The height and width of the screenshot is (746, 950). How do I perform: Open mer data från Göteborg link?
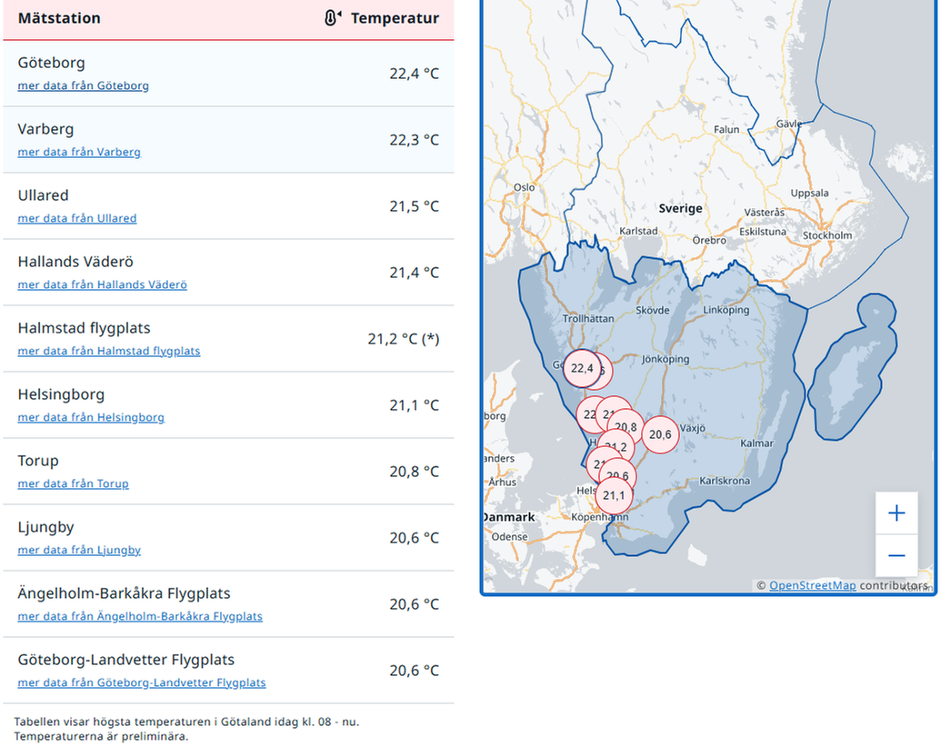[83, 85]
